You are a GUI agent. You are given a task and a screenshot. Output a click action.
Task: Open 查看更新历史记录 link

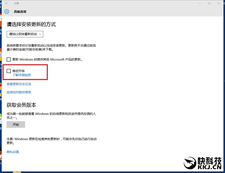19,84
